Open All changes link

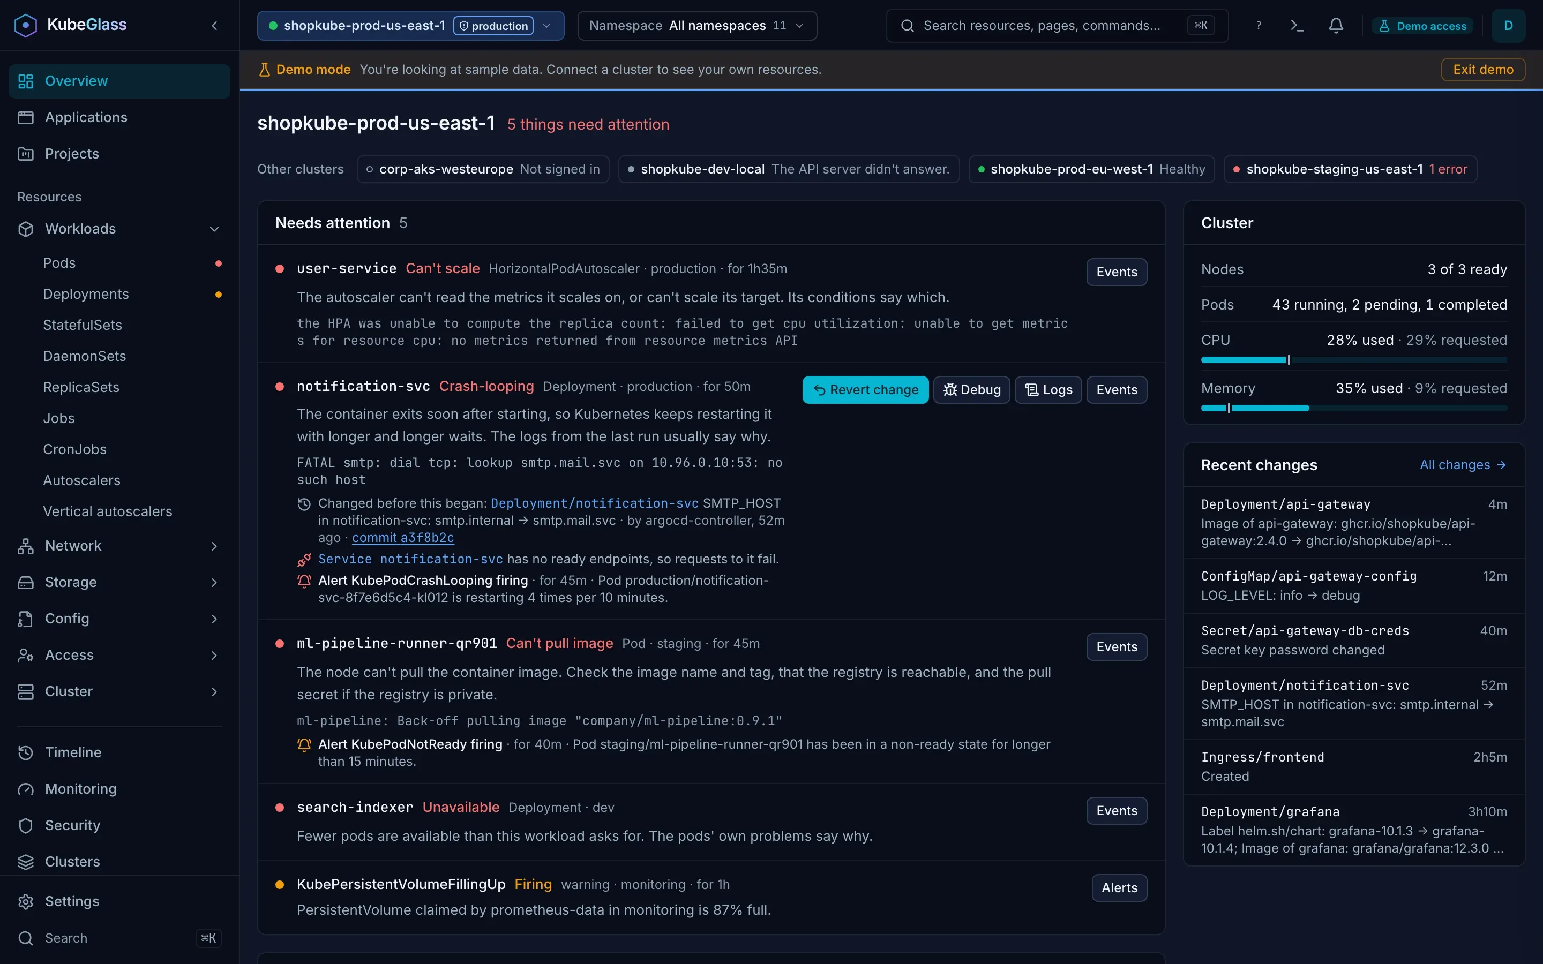(1463, 465)
